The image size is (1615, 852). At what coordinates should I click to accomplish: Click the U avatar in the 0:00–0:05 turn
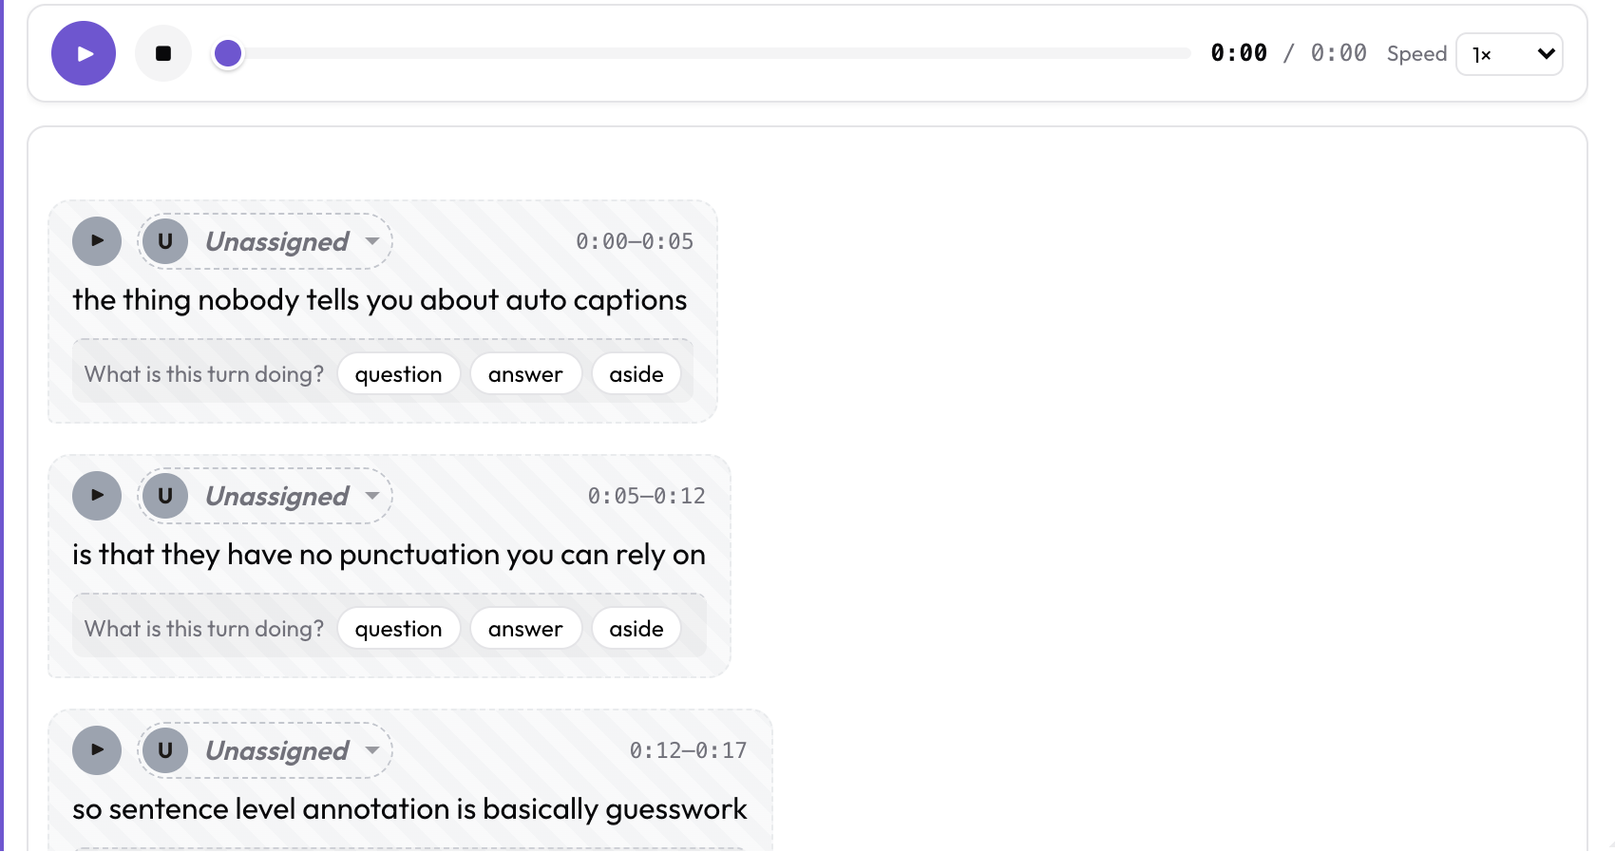(165, 241)
